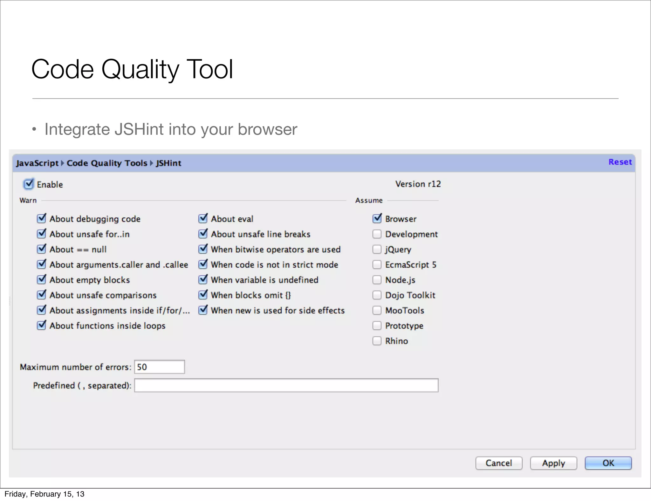Uncheck About functions inside loops
The image size is (651, 501).
click(42, 325)
